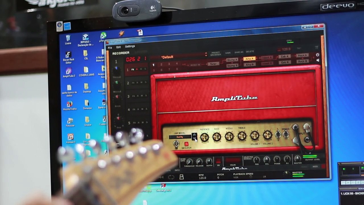364x205 pixels.
Task: Click the selected module Pan knob
Action: pos(257,160)
